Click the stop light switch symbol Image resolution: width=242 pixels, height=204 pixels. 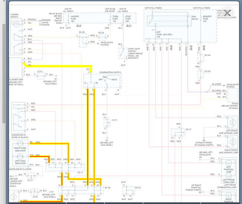pyautogui.click(x=124, y=54)
